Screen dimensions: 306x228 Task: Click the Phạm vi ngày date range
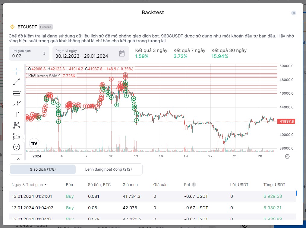coord(86,56)
